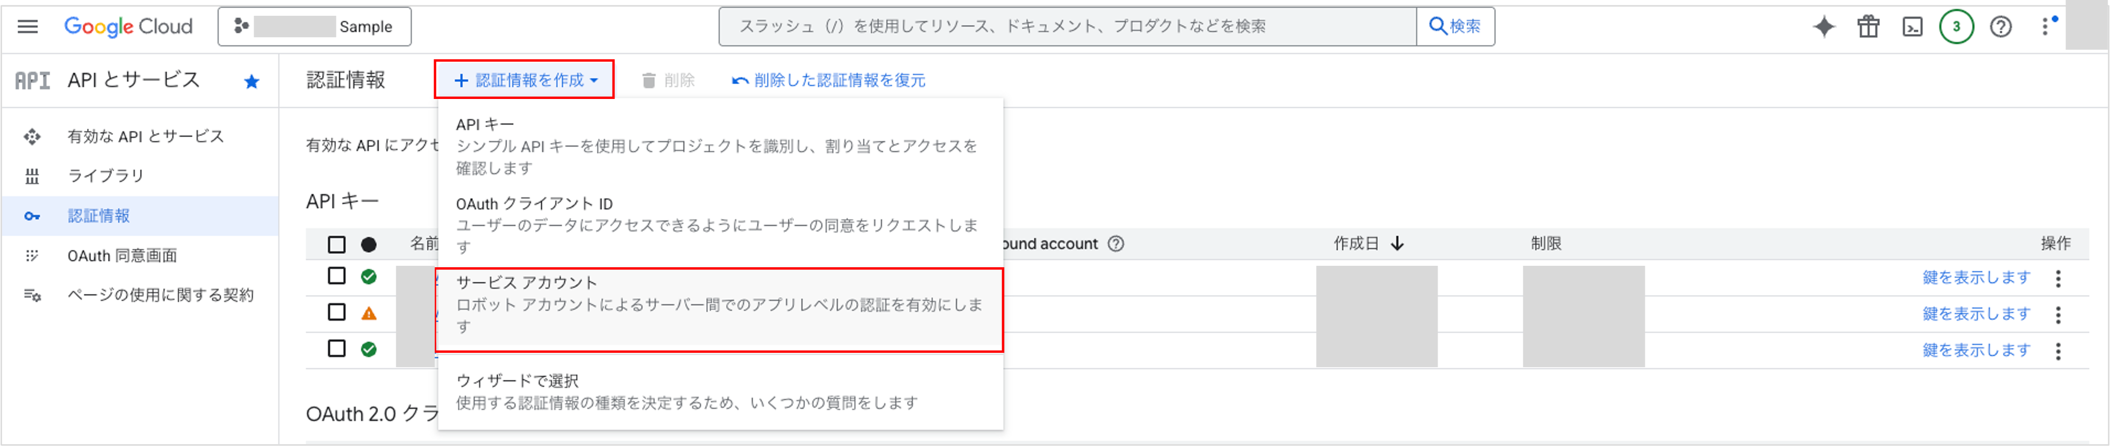Click the key icon beside 認証情報
Viewport: 2110px width, 447px height.
pyautogui.click(x=32, y=216)
